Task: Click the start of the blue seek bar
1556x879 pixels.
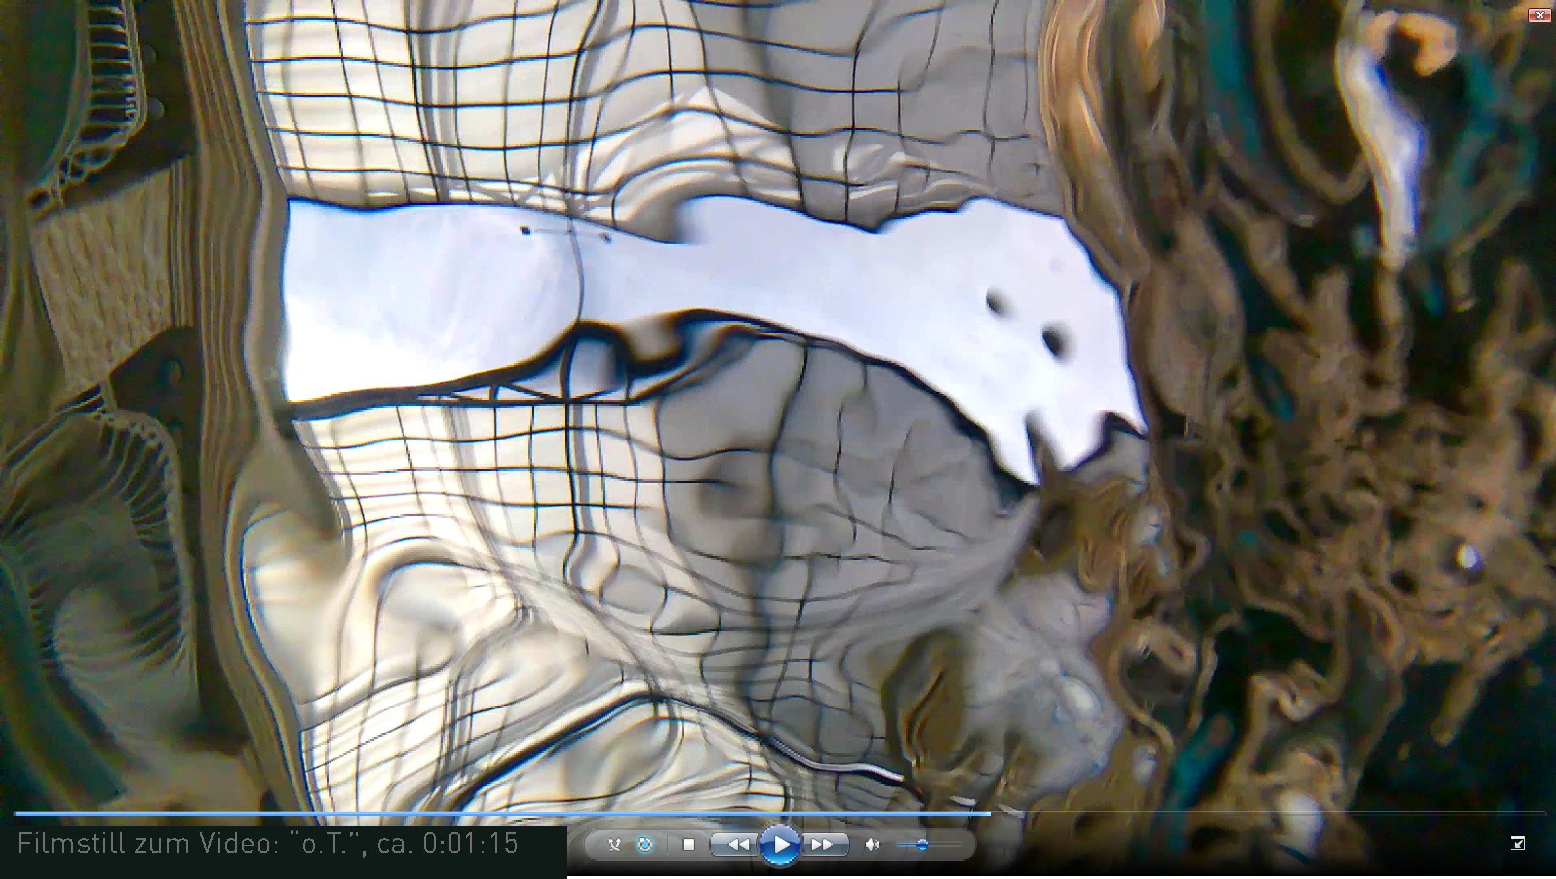Action: pyautogui.click(x=17, y=814)
